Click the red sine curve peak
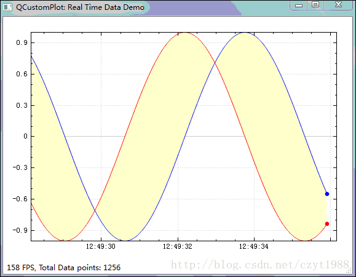This screenshot has width=356, height=277. click(x=185, y=33)
